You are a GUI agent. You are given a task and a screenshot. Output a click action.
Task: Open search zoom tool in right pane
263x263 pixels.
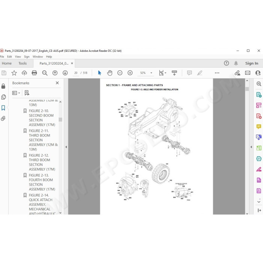coord(258,84)
